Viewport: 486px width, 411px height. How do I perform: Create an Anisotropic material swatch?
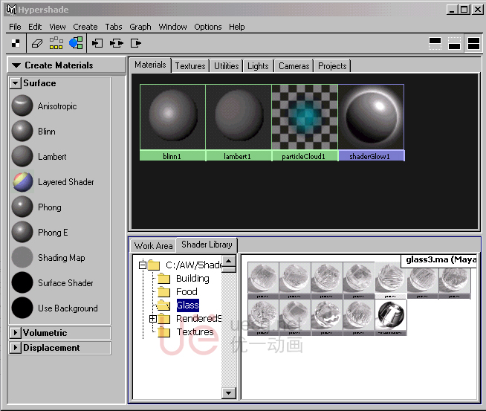click(x=22, y=106)
